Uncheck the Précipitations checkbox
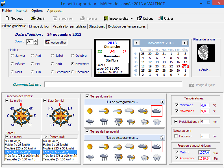 click(x=176, y=122)
